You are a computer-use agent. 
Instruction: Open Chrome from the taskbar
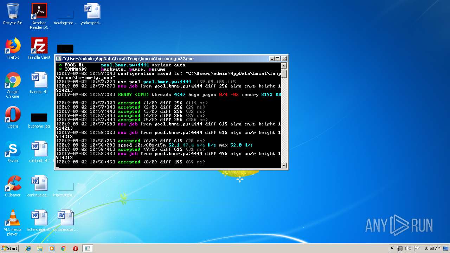[63, 248]
